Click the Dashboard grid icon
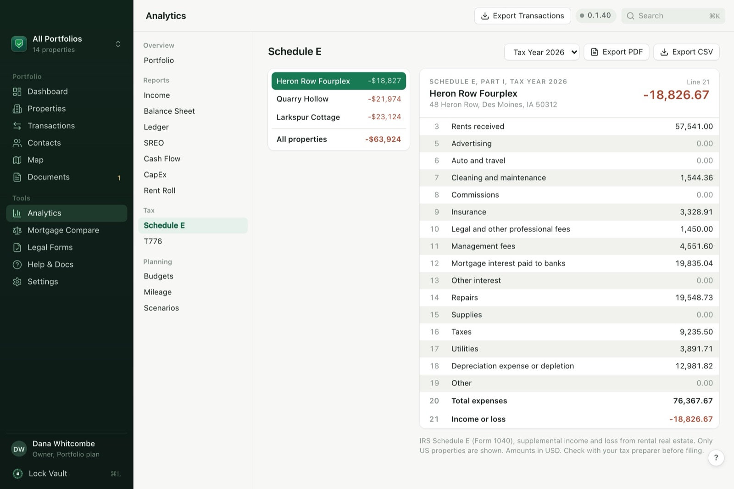This screenshot has width=734, height=489. (x=17, y=92)
